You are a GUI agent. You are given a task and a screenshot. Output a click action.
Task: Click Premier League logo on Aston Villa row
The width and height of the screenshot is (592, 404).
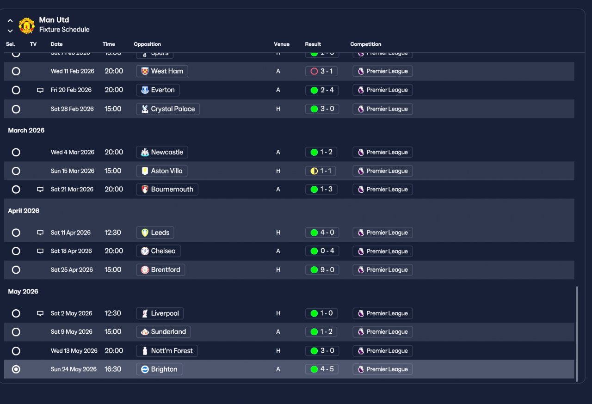(x=361, y=171)
